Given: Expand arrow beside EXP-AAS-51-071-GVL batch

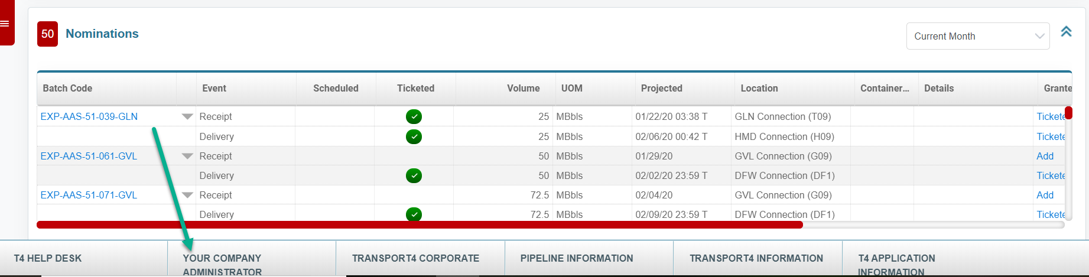Looking at the screenshot, I should [187, 195].
